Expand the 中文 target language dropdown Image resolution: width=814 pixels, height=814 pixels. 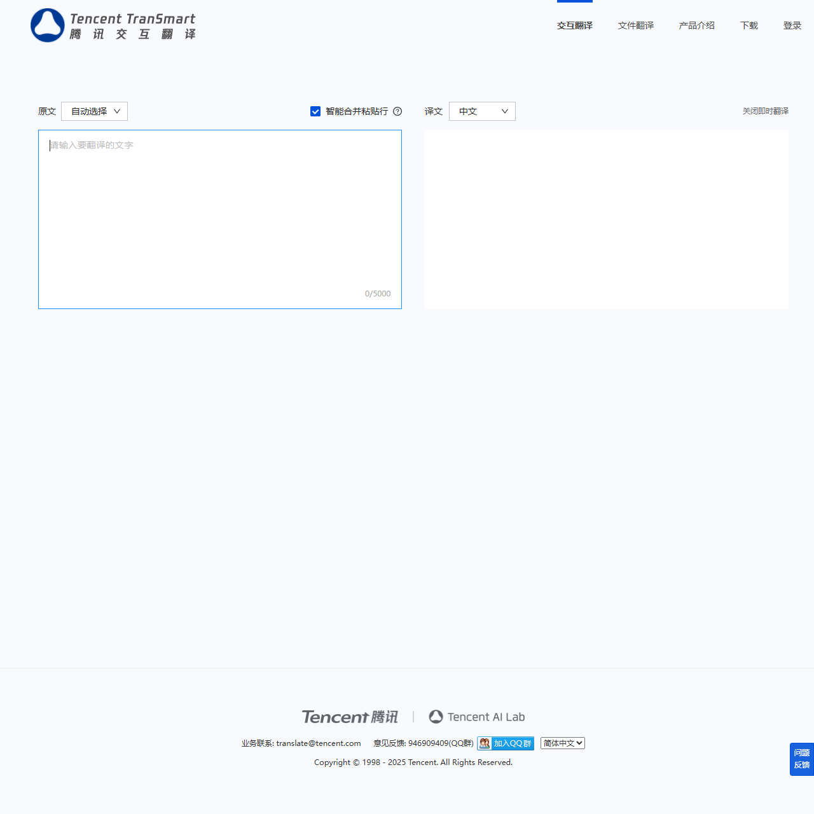click(482, 111)
